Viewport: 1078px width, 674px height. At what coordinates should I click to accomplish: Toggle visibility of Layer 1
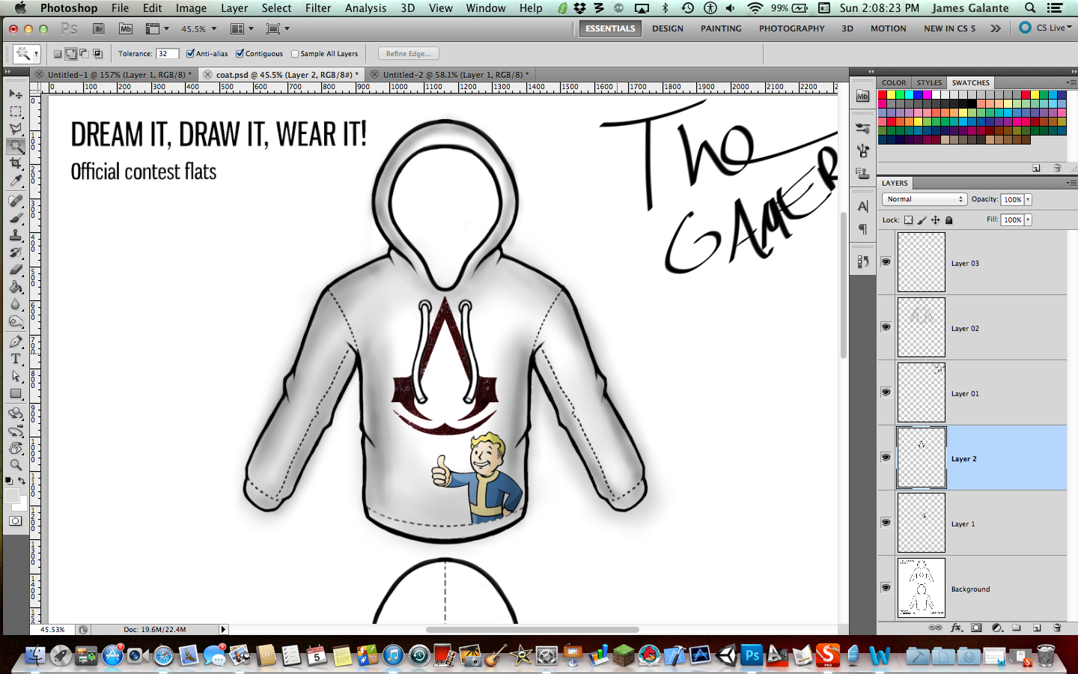pos(886,523)
